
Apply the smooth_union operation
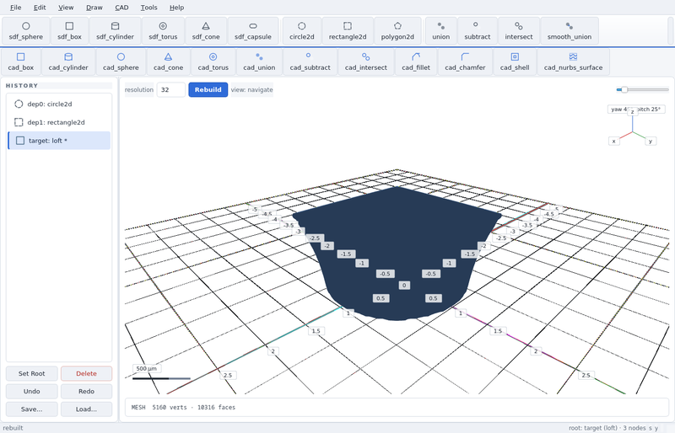569,31
